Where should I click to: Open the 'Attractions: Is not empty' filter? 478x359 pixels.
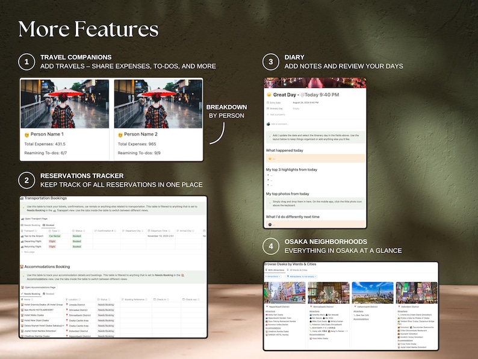click(x=302, y=276)
